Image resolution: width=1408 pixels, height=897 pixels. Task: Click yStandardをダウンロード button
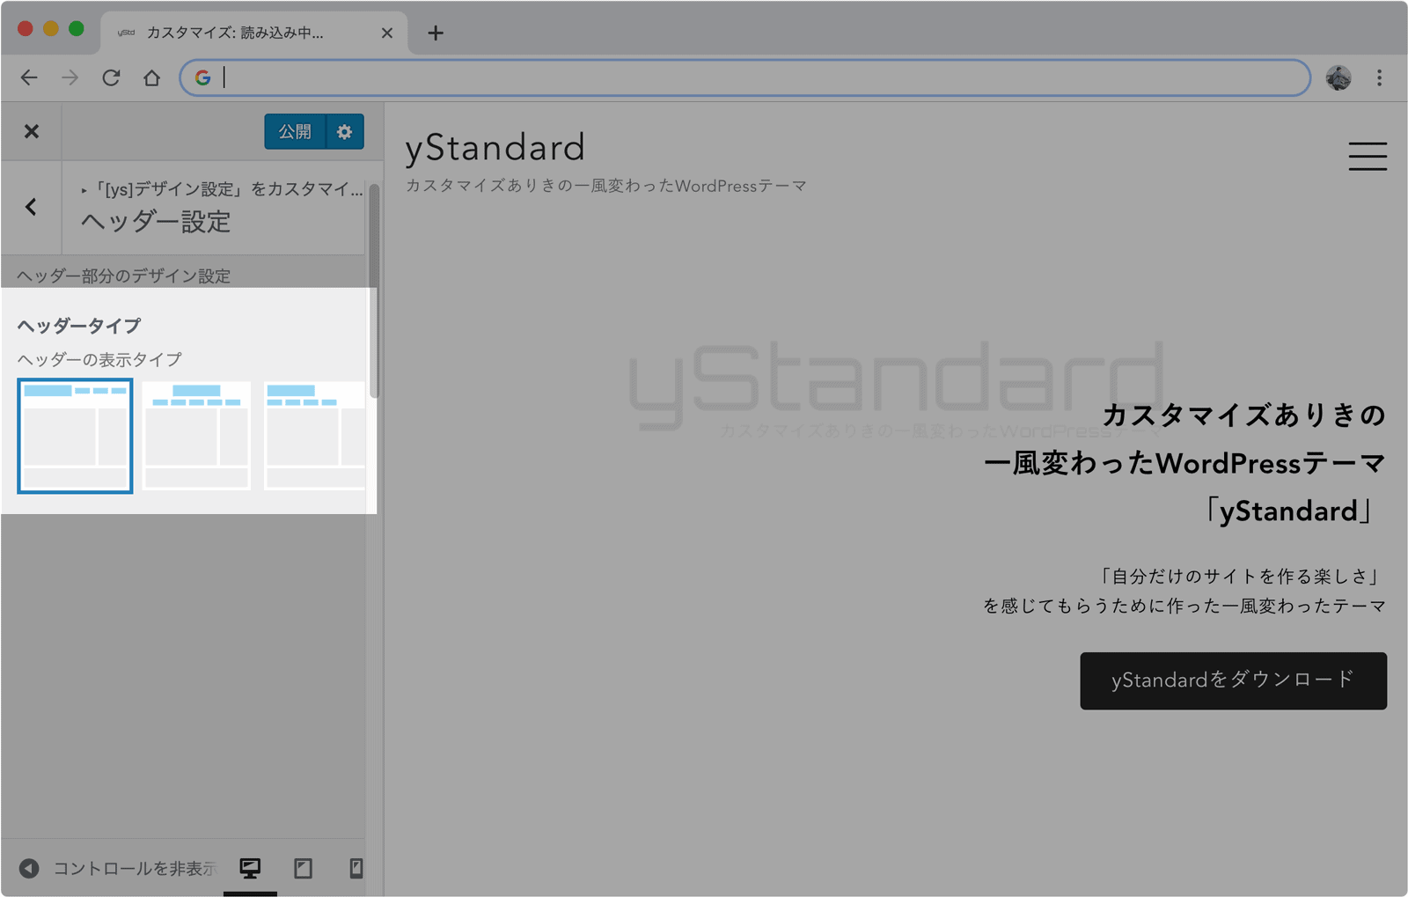click(x=1233, y=680)
